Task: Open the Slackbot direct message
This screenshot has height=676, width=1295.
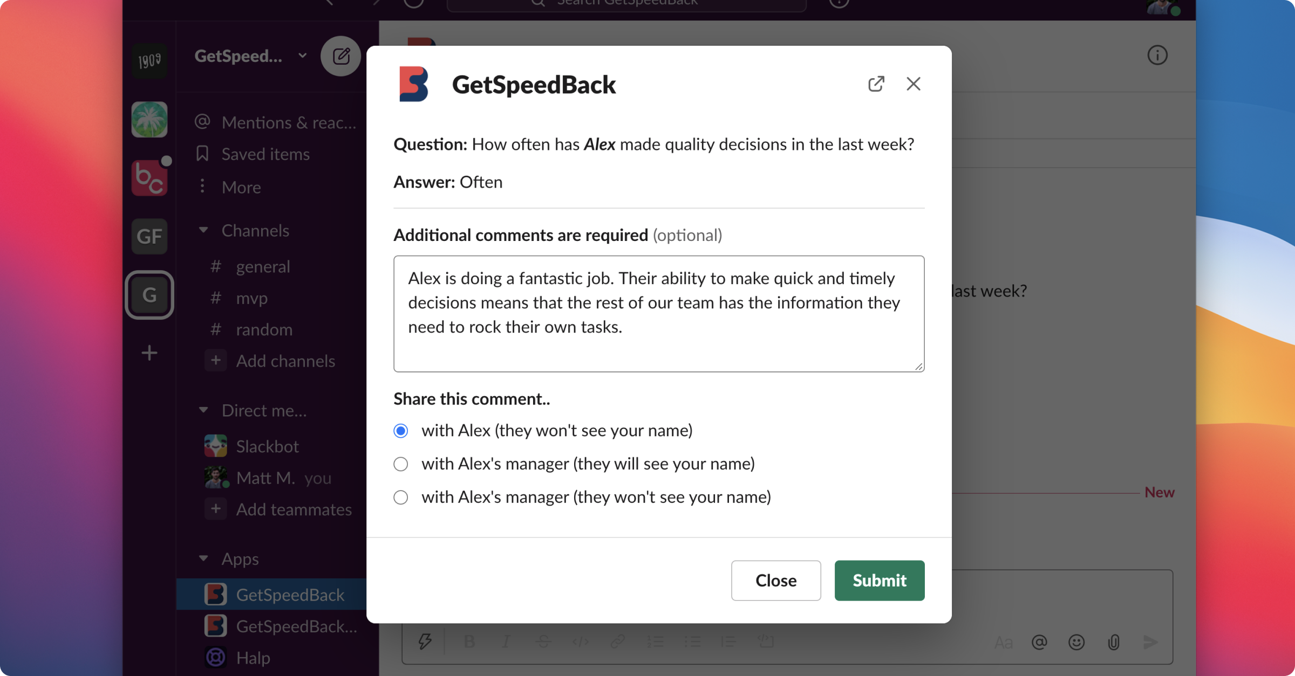Action: click(x=268, y=446)
